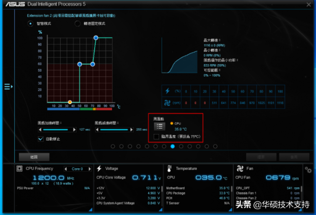Click the Fan panel fan icon
Viewport: 316px width, 215px height.
click(240, 169)
